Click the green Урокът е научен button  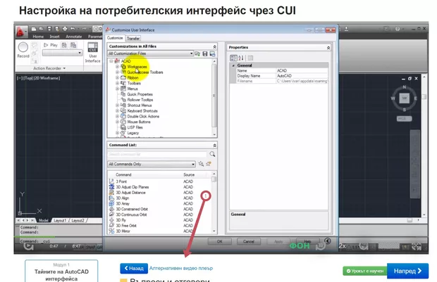coord(365,271)
